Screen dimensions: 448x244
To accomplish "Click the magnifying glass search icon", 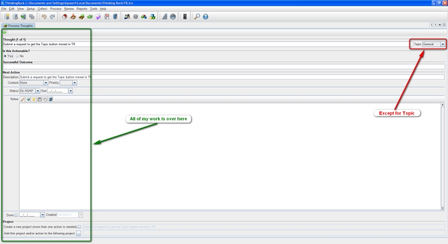I will 197,17.
